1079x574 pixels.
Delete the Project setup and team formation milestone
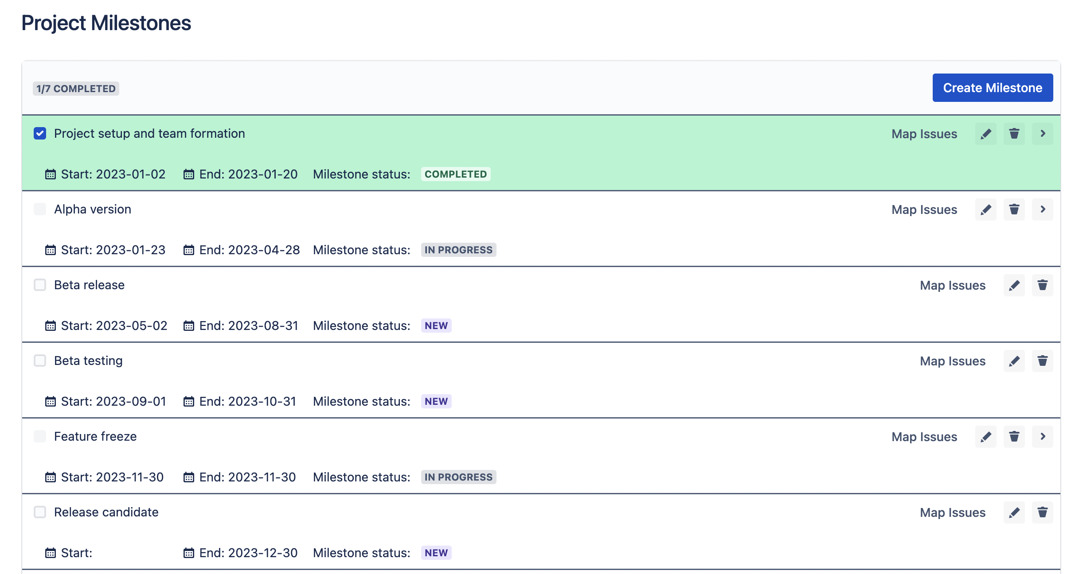(1014, 134)
